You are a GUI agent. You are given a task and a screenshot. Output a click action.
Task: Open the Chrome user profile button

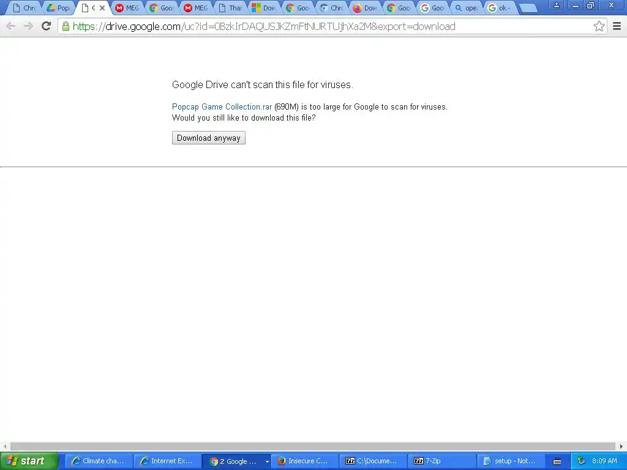click(x=556, y=5)
